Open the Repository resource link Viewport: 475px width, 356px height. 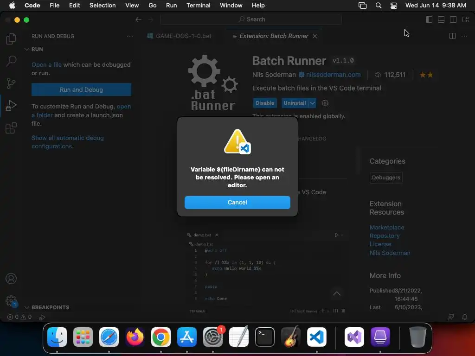[385, 236]
